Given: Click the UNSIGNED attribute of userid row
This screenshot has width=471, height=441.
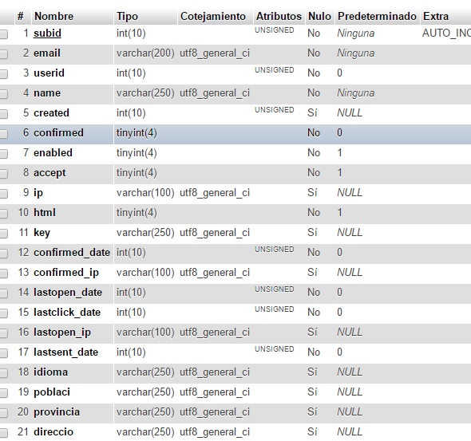Looking at the screenshot, I should click(x=275, y=70).
